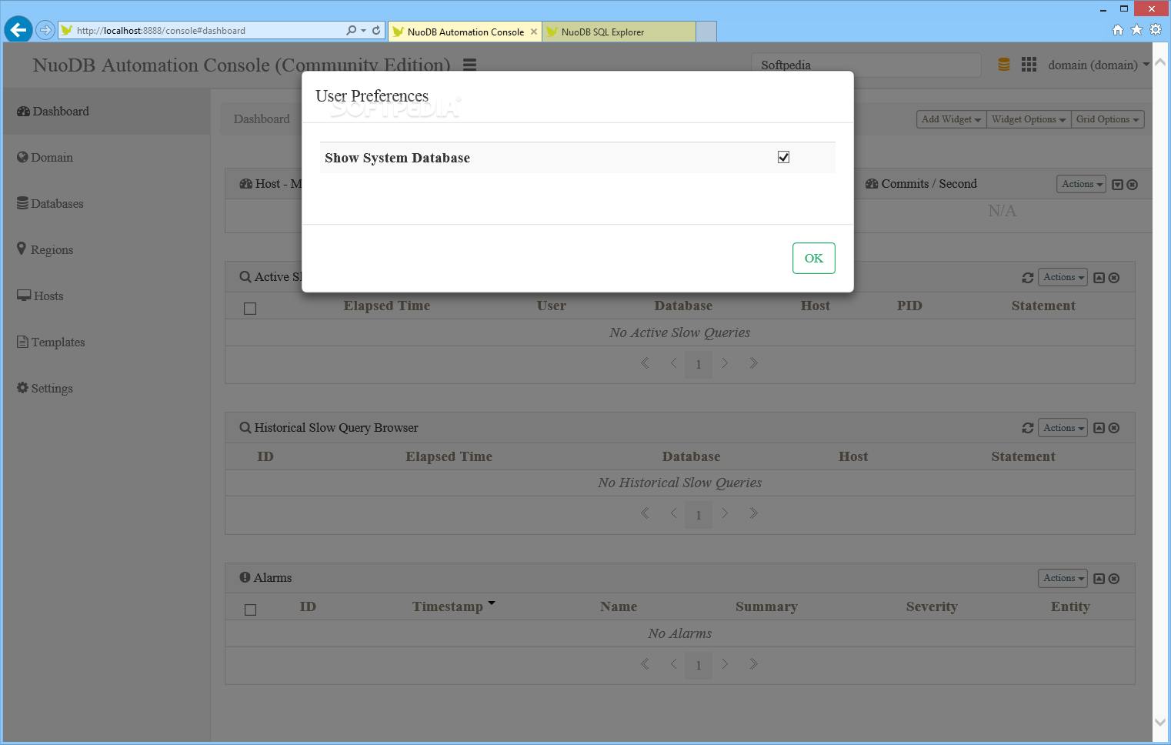Close the Alarms widget
Image resolution: width=1171 pixels, height=745 pixels.
pyautogui.click(x=1114, y=579)
